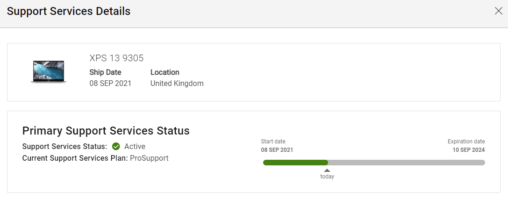Click the today label under the timeline
Screen dimensions: 508x199
pyautogui.click(x=327, y=177)
